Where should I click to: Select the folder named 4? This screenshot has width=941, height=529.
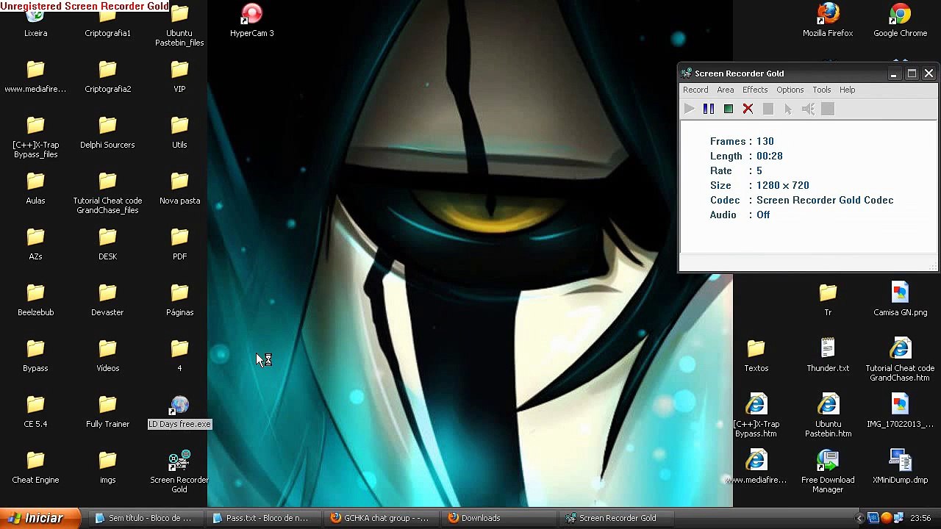(179, 356)
